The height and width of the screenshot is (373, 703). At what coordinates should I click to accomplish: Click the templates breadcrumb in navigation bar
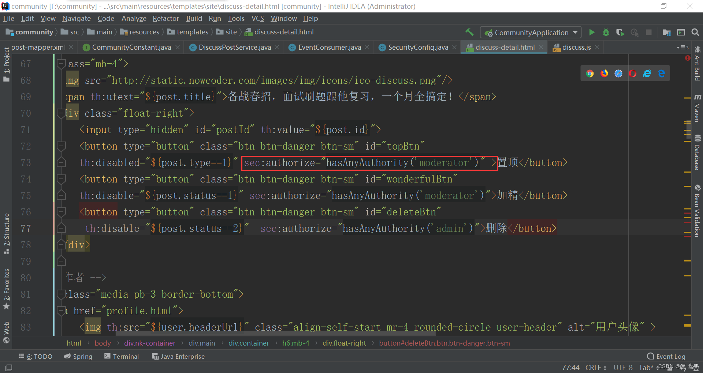click(188, 32)
